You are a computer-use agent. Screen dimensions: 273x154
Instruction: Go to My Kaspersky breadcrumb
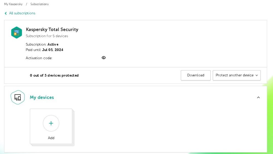13,4
